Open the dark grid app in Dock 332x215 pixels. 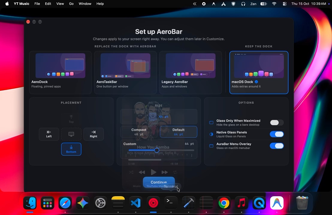[x=206, y=203]
